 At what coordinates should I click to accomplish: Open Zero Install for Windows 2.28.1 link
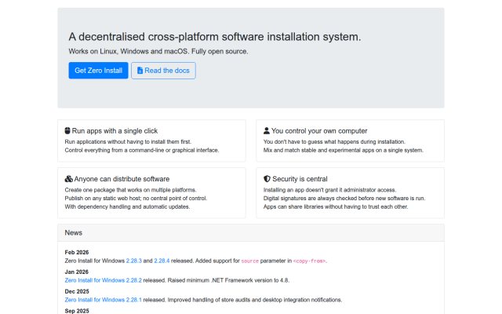[x=103, y=300]
